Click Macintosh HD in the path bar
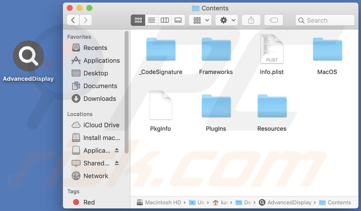Image resolution: width=361 pixels, height=211 pixels. click(158, 202)
